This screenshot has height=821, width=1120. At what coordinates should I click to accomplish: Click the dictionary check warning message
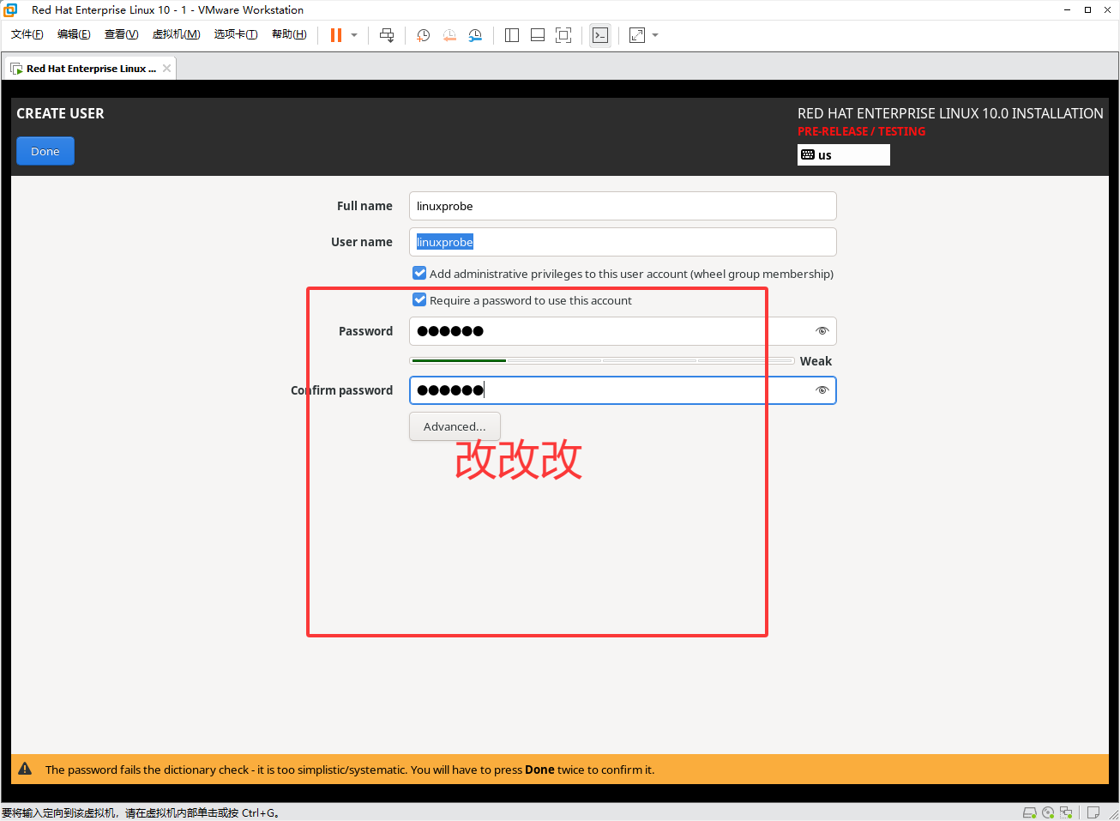pyautogui.click(x=350, y=770)
